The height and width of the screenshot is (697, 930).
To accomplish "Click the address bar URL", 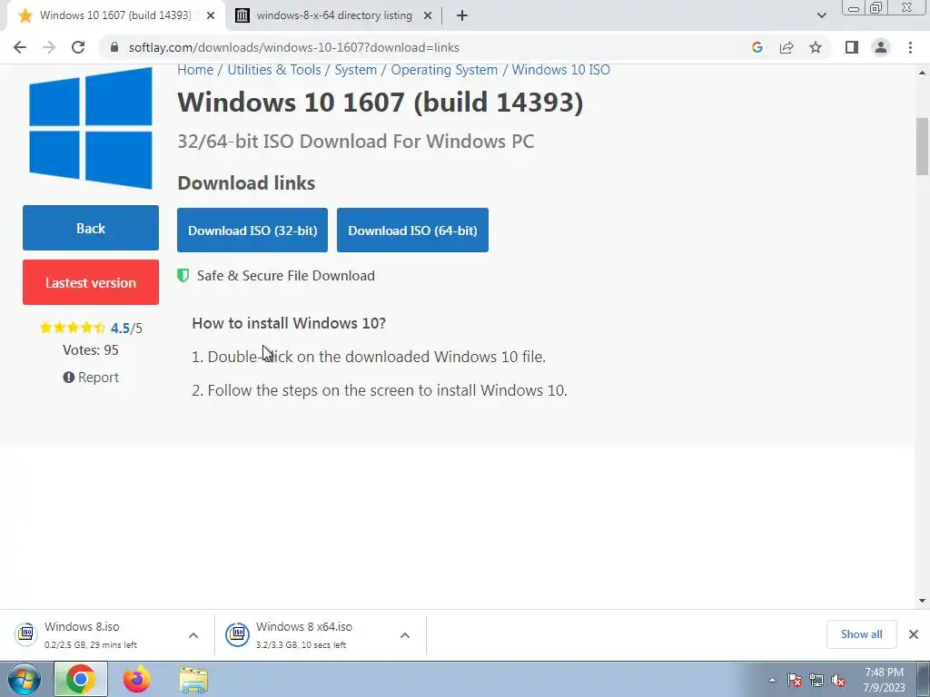I will pos(293,47).
